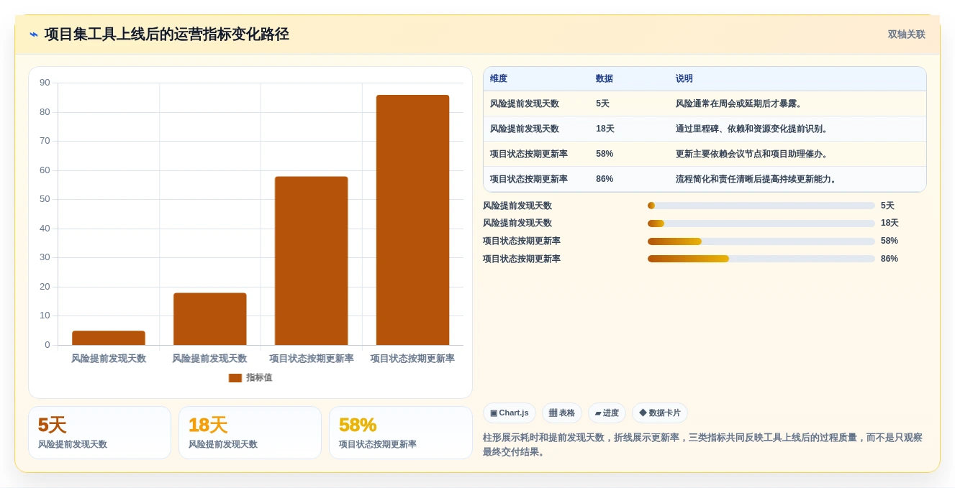Click the 18天 cell in the table
The image size is (955, 488).
pyautogui.click(x=605, y=129)
